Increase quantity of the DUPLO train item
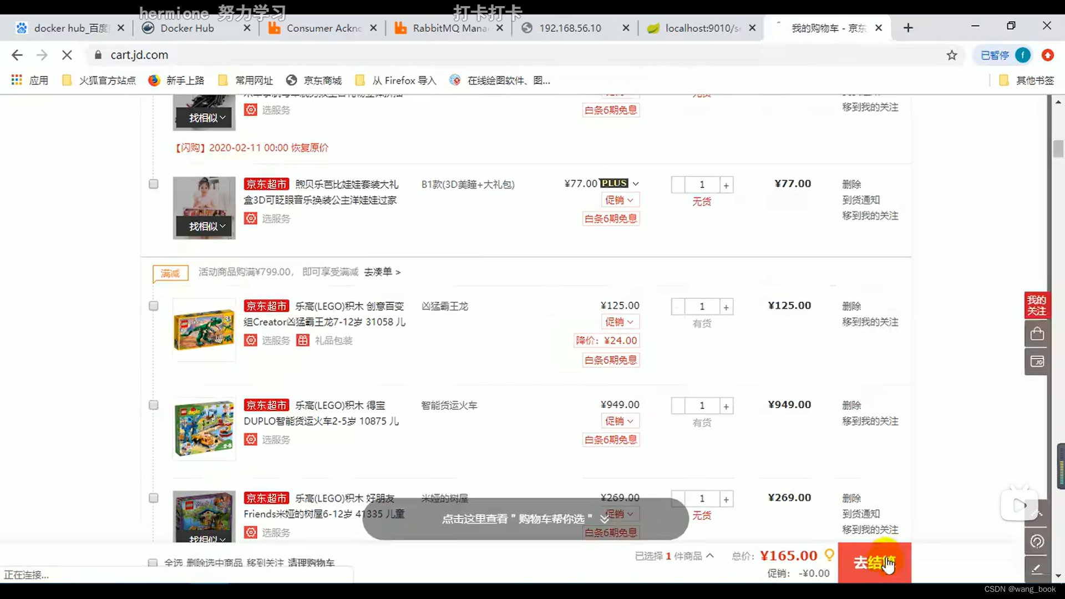Image resolution: width=1065 pixels, height=599 pixels. pyautogui.click(x=726, y=407)
